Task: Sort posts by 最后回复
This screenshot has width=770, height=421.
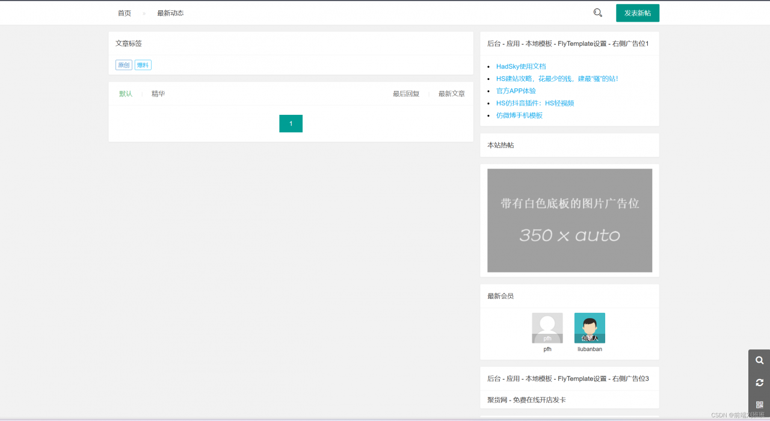Action: (x=405, y=93)
